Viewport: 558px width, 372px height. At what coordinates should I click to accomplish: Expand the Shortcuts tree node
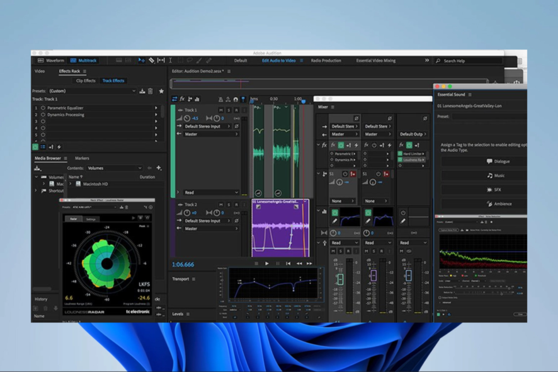(36, 191)
